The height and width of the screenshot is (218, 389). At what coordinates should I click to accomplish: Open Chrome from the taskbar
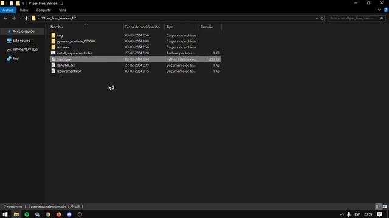[x=48, y=214]
